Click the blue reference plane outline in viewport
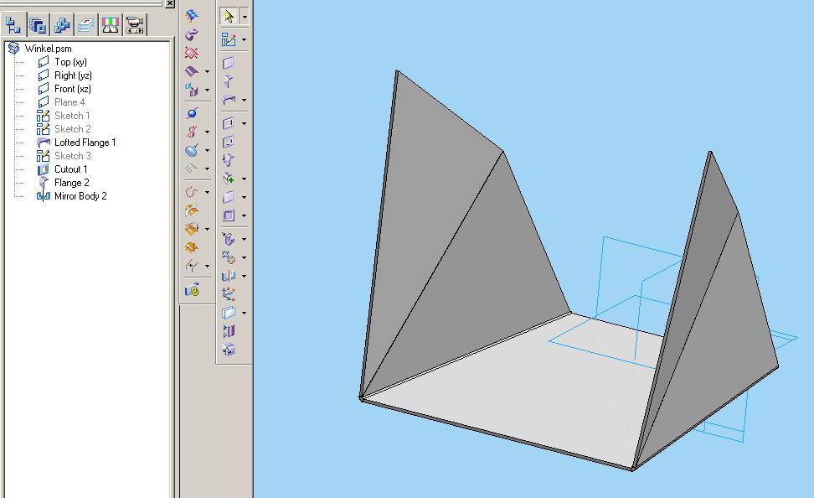 coord(602,353)
